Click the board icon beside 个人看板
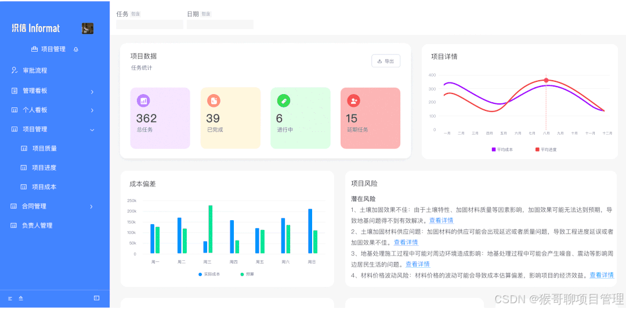The height and width of the screenshot is (309, 626). [x=15, y=110]
